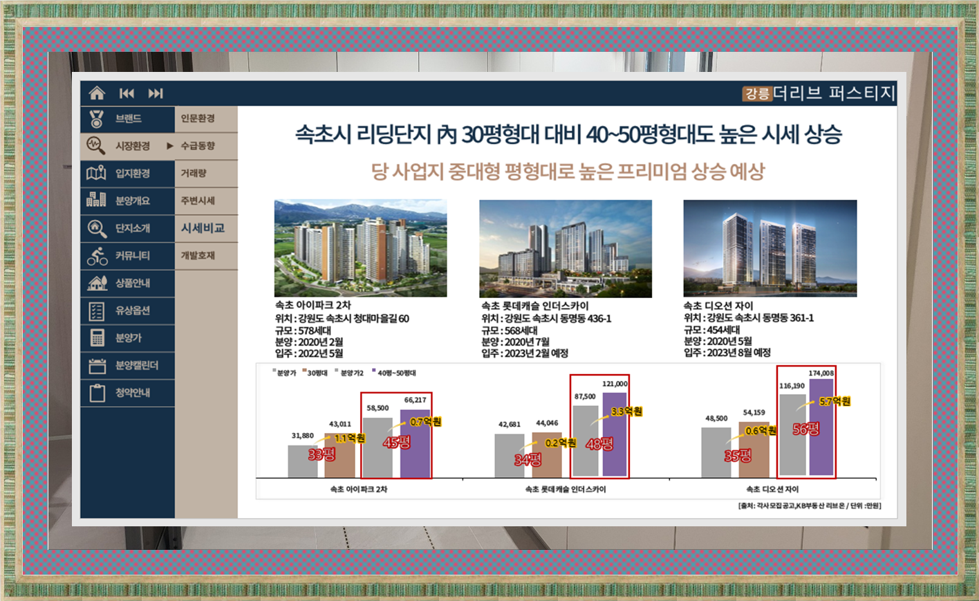Click the 속초 아이파크 2차 chart axis label

[358, 489]
